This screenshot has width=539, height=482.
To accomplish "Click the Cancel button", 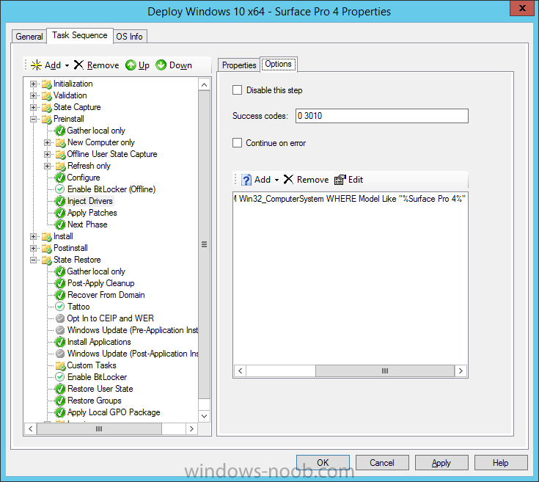I will (382, 463).
